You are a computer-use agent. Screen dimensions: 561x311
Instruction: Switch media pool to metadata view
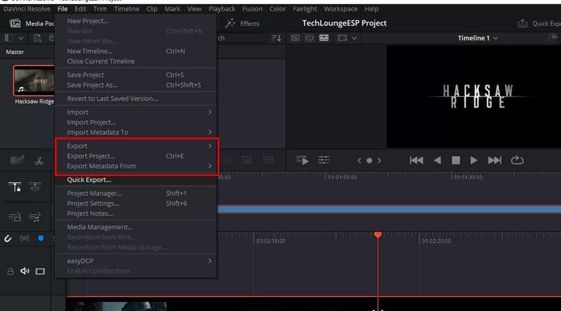tap(310, 38)
